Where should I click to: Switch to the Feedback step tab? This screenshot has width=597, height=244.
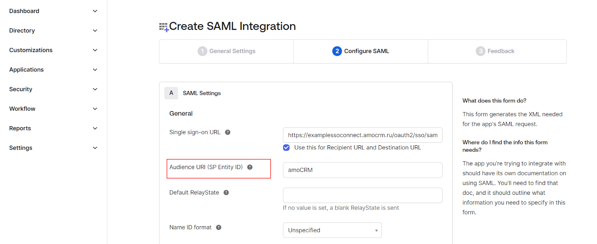pos(500,51)
